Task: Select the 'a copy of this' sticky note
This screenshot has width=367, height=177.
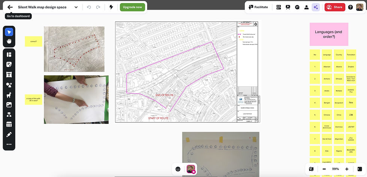Action: pyautogui.click(x=33, y=100)
